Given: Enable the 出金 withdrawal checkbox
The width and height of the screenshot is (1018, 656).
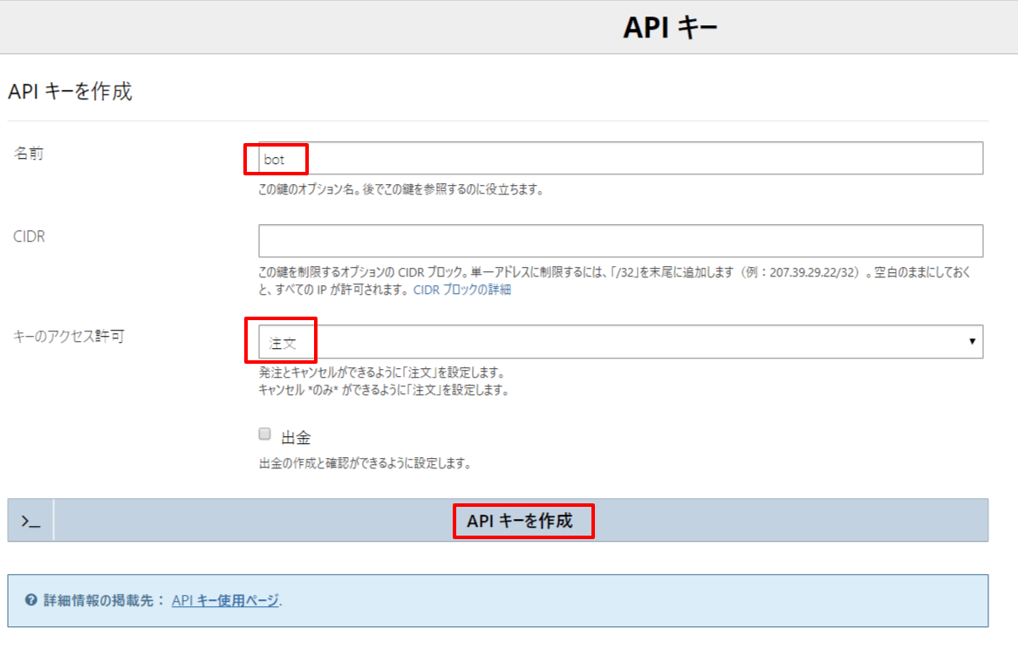Looking at the screenshot, I should 265,434.
